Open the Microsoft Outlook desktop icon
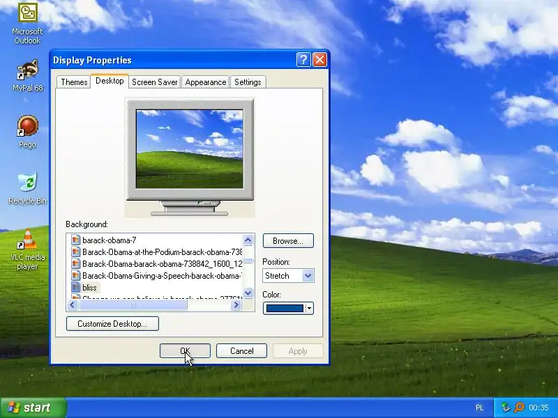 (x=27, y=24)
